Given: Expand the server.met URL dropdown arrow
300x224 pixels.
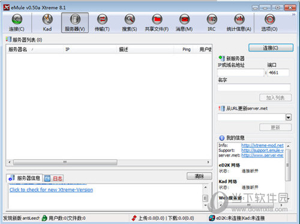Looking at the screenshot, I should [x=289, y=117].
